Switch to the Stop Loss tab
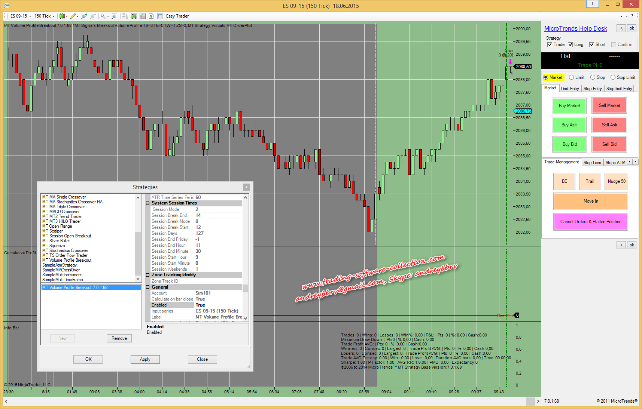The height and width of the screenshot is (409, 642). click(x=592, y=163)
